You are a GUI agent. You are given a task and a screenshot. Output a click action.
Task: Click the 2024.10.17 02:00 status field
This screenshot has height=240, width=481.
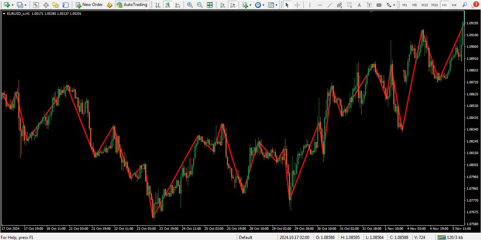[295, 237]
